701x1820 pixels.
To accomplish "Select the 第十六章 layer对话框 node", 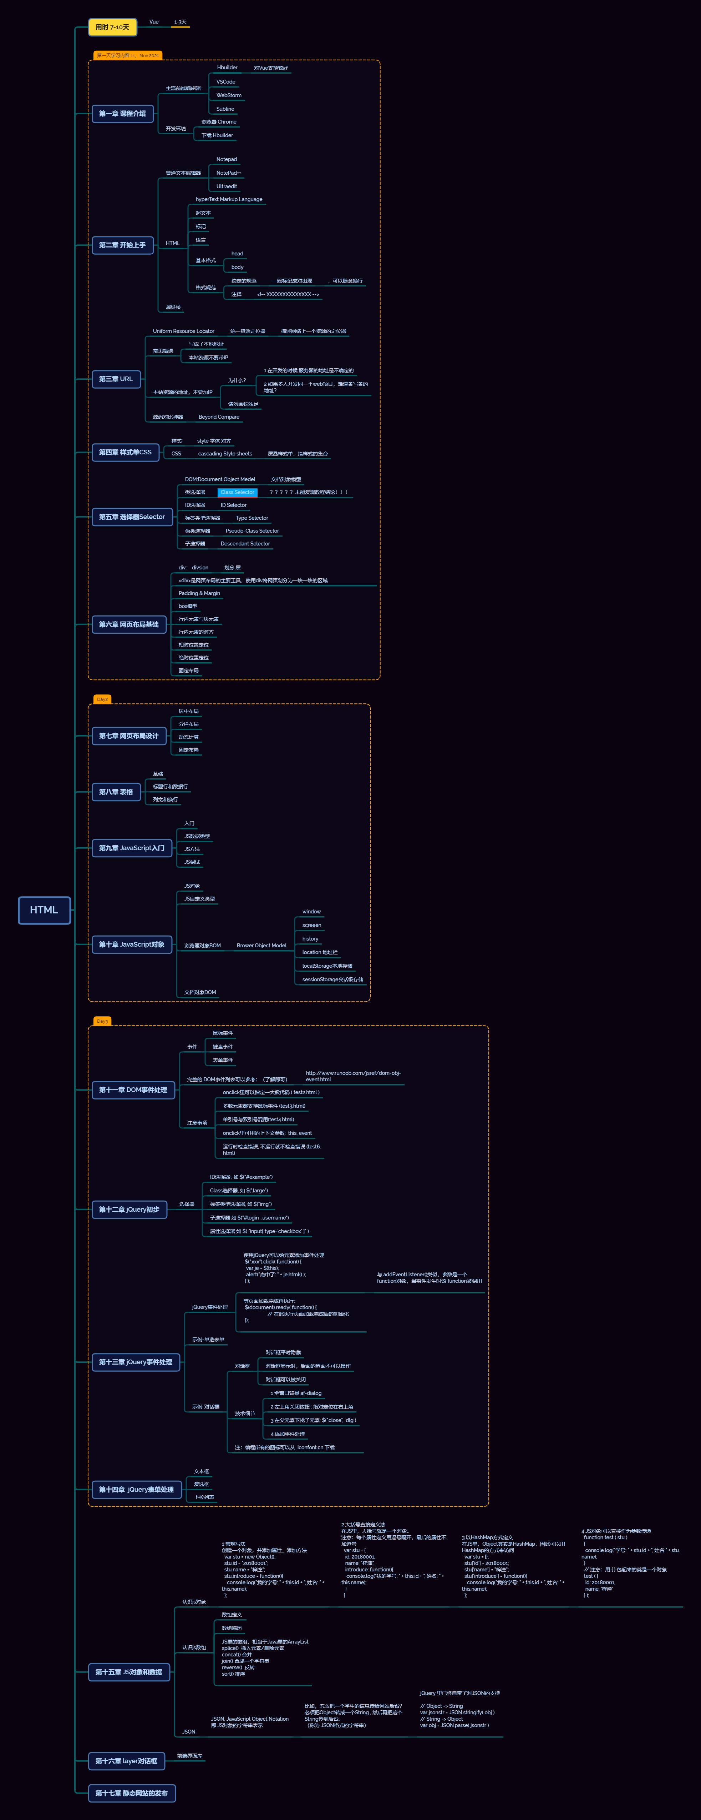I will click(x=126, y=1761).
